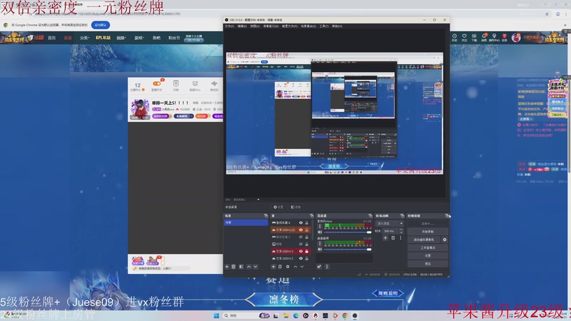Undock the Audio Mixer panel via its float icon
The width and height of the screenshot is (571, 321).
pyautogui.click(x=370, y=216)
